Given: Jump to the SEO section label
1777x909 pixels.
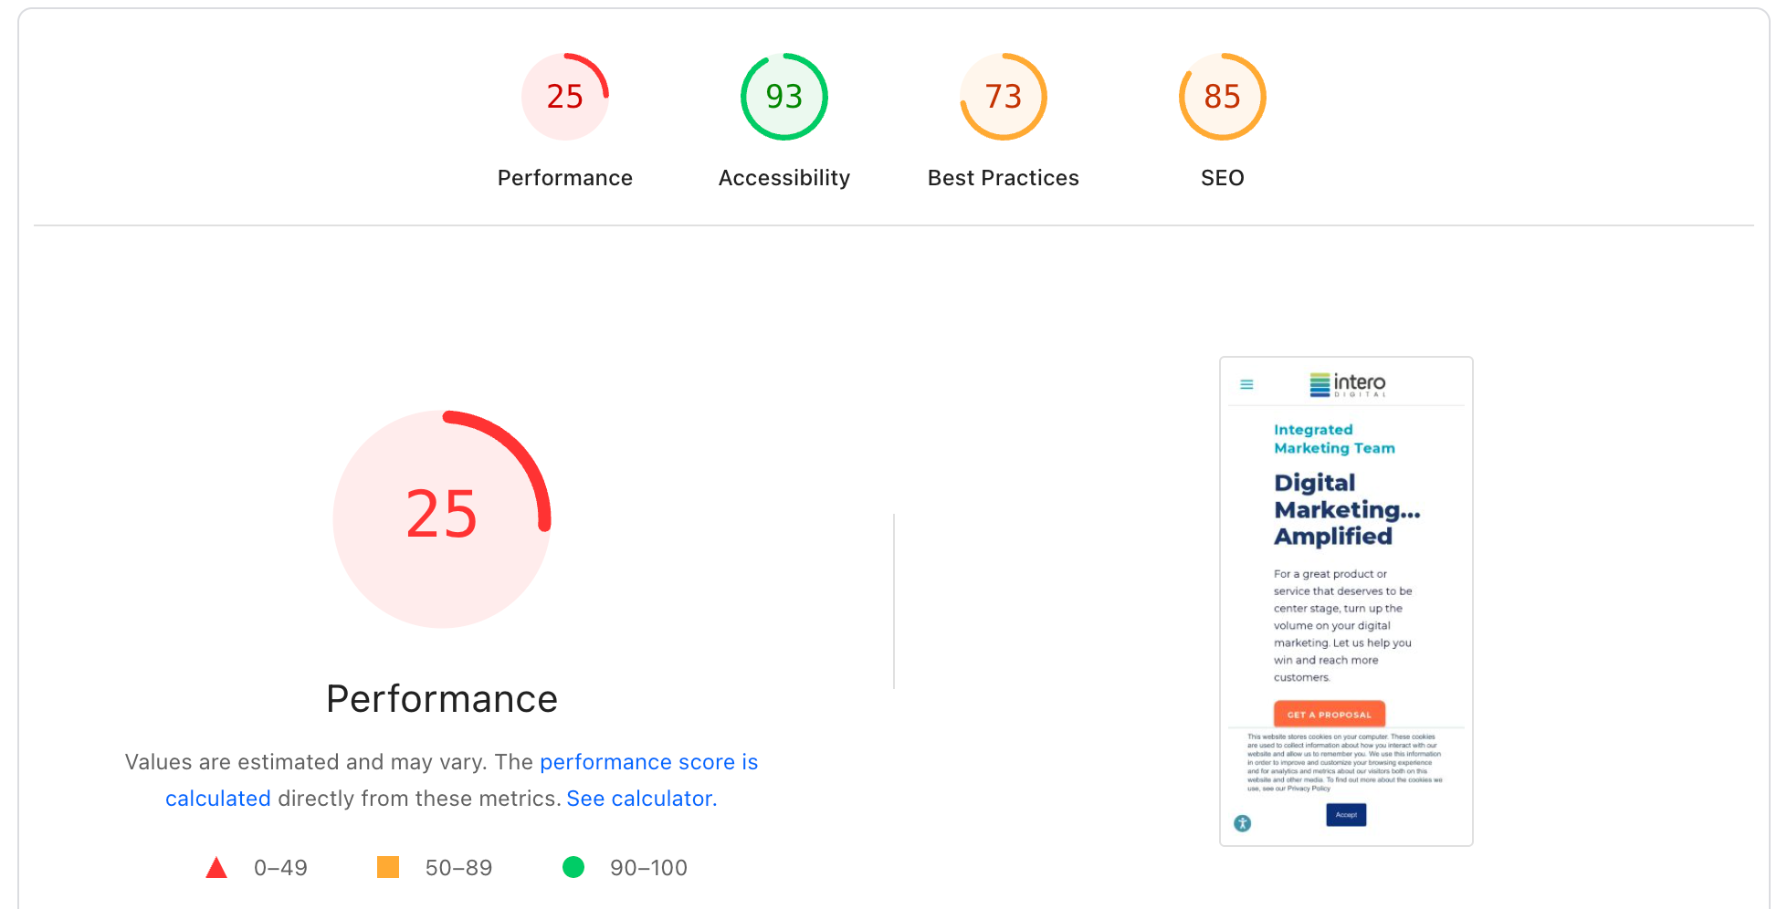Looking at the screenshot, I should (1222, 178).
